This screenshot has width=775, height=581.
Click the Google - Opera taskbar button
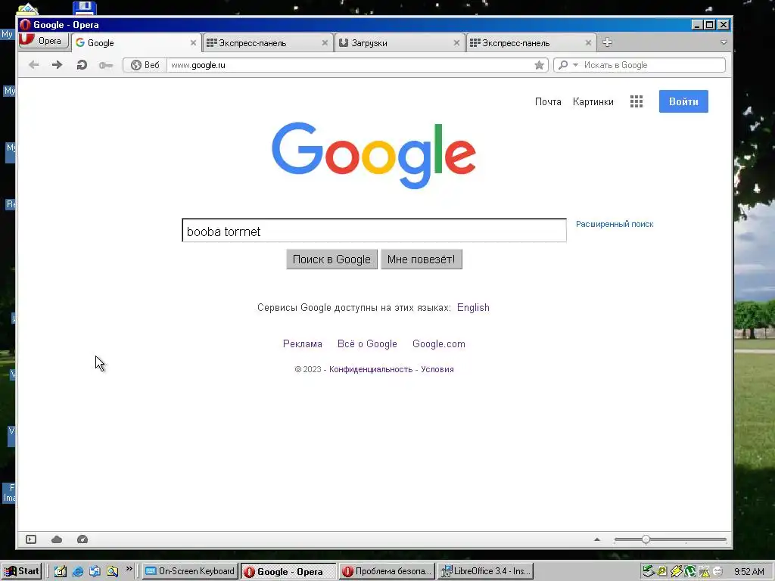288,572
